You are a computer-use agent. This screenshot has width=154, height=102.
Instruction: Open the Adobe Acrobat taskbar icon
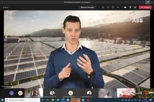tap(88, 100)
